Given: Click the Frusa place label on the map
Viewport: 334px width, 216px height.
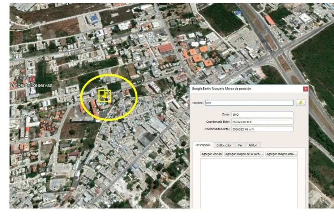Looking at the screenshot, I should click(x=203, y=39).
